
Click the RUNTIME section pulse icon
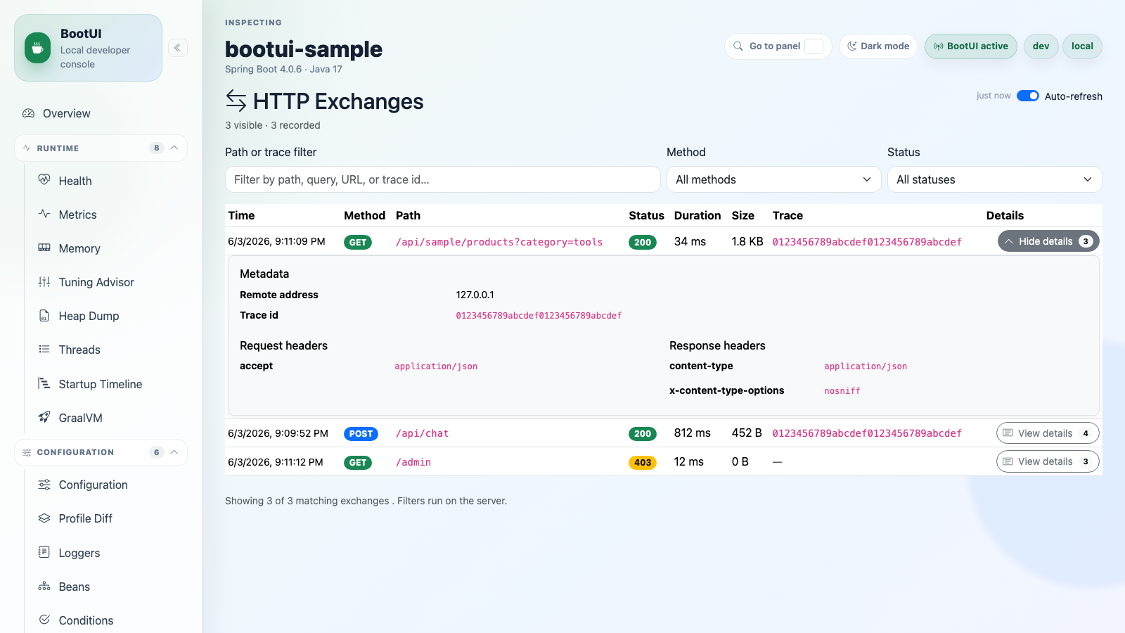tap(27, 148)
